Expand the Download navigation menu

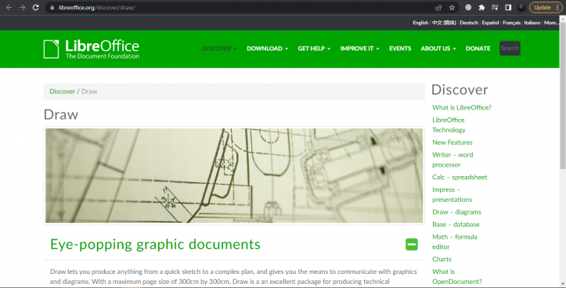(x=267, y=49)
